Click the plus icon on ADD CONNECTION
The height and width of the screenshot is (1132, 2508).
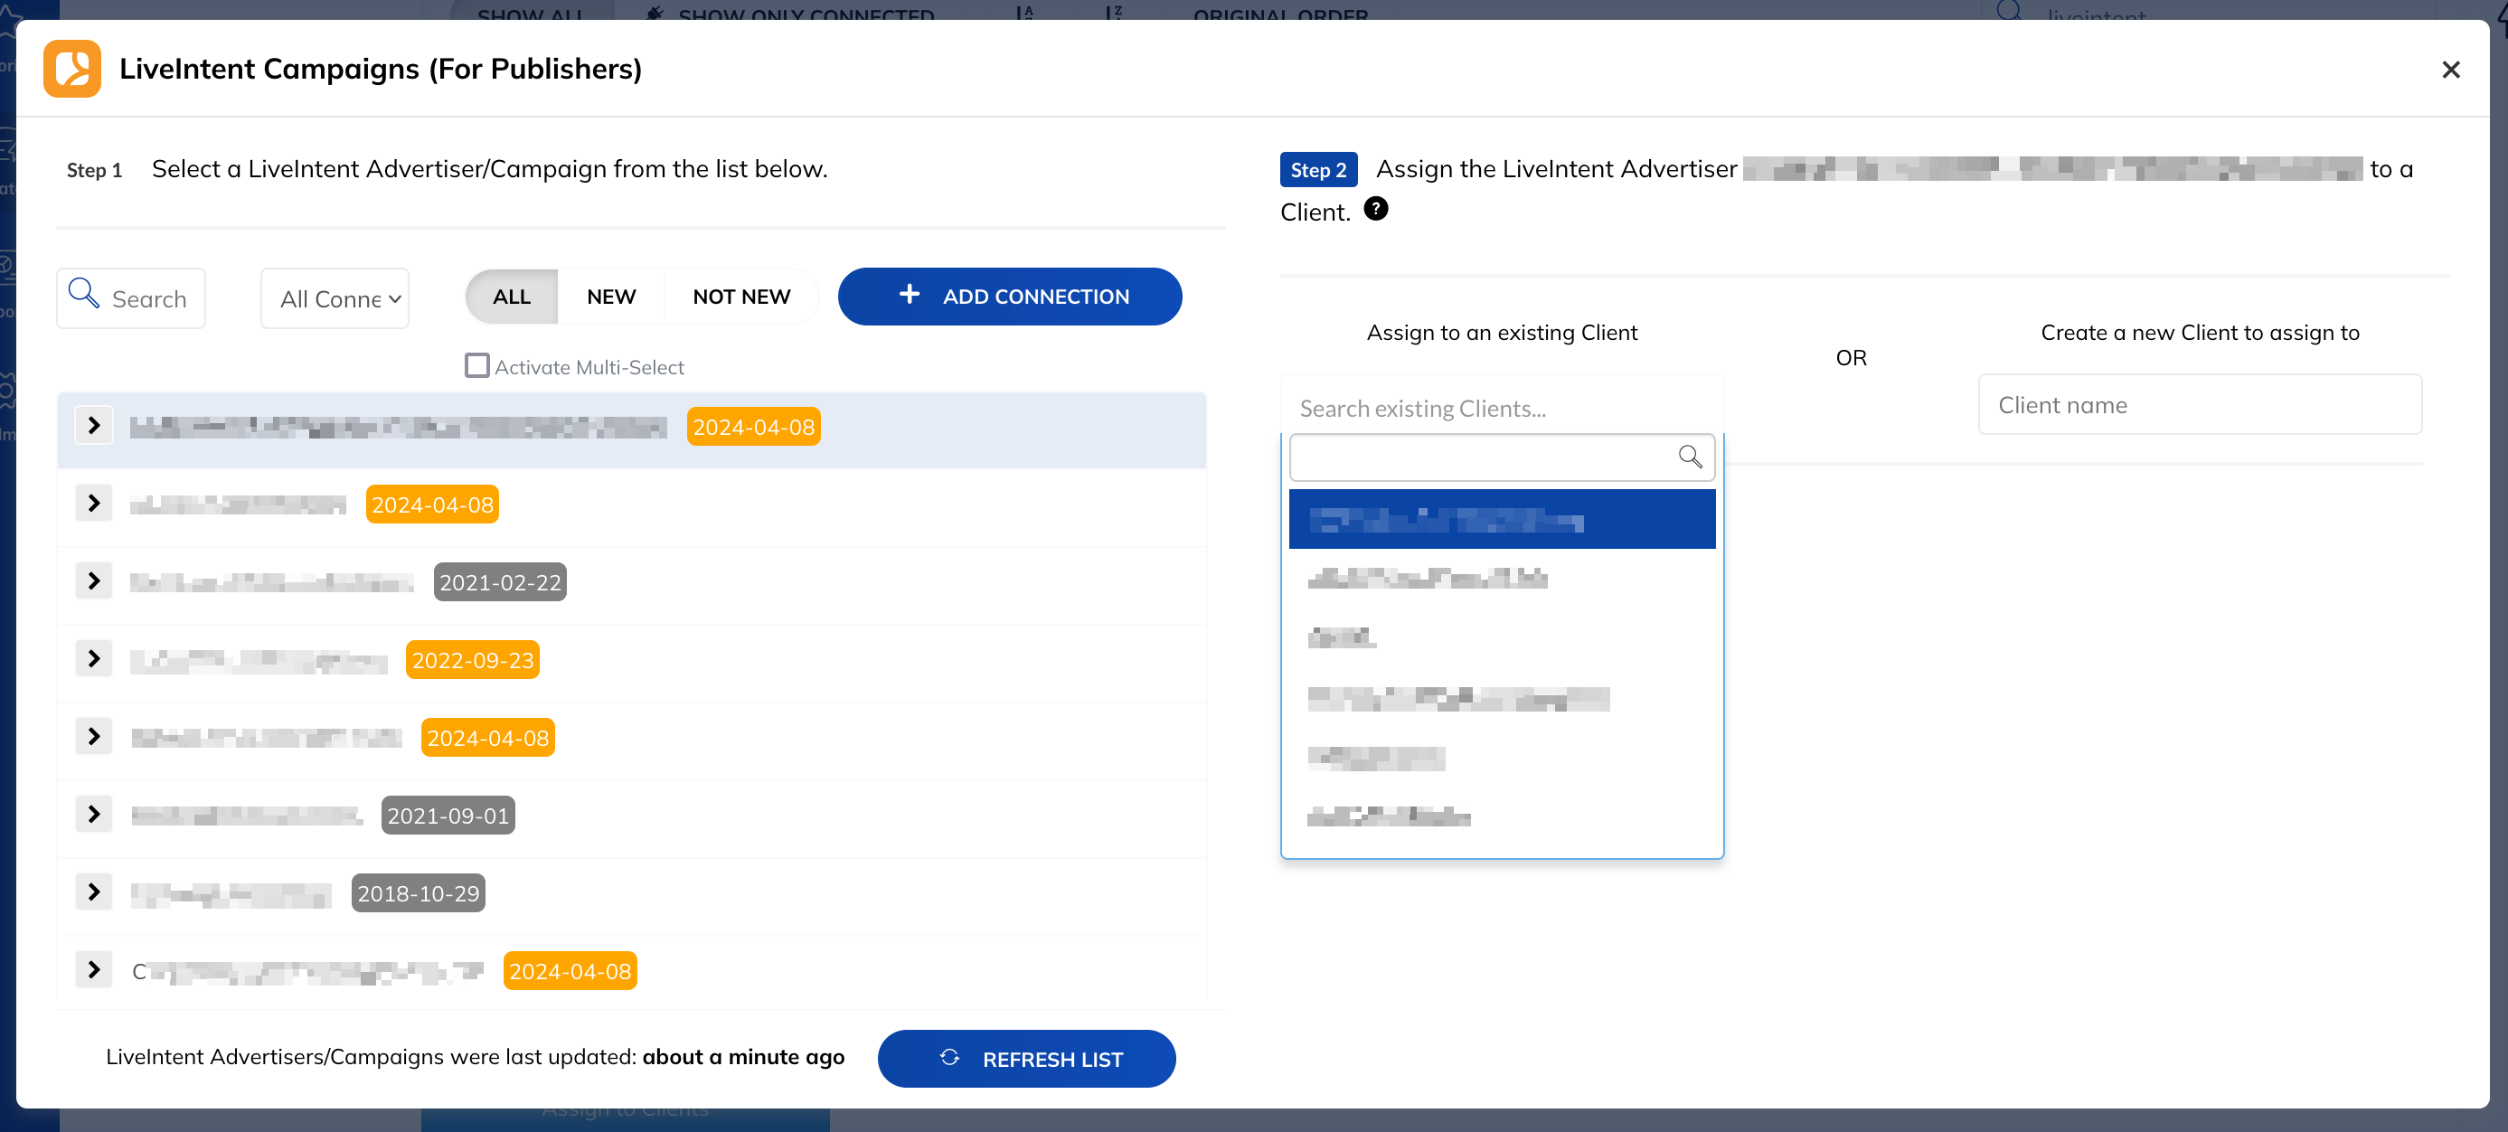pos(909,295)
